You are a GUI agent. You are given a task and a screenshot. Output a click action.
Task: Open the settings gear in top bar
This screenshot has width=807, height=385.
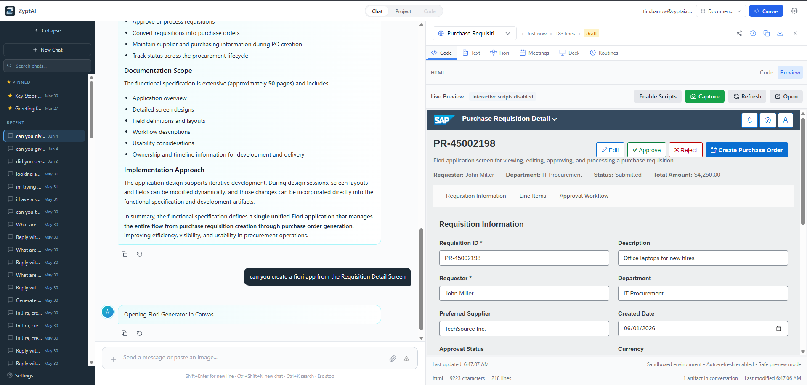pyautogui.click(x=794, y=11)
